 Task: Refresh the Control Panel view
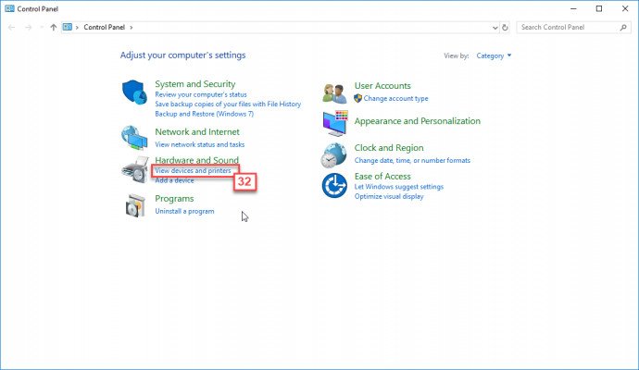(505, 27)
